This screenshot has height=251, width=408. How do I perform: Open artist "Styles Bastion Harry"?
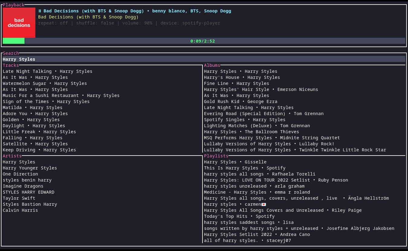30,204
